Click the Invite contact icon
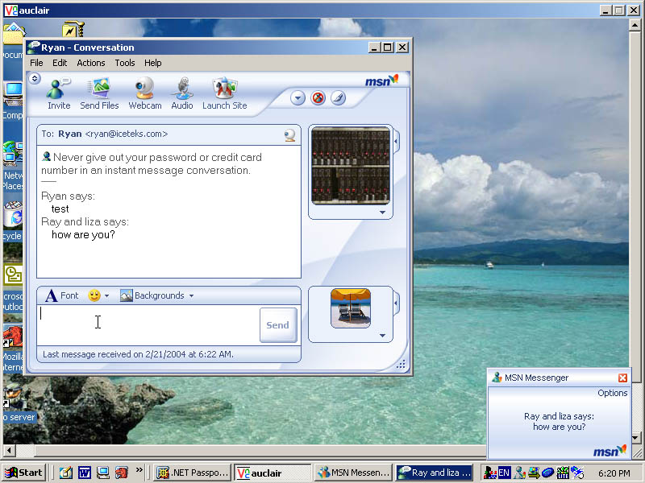This screenshot has height=483, width=645. pyautogui.click(x=58, y=93)
